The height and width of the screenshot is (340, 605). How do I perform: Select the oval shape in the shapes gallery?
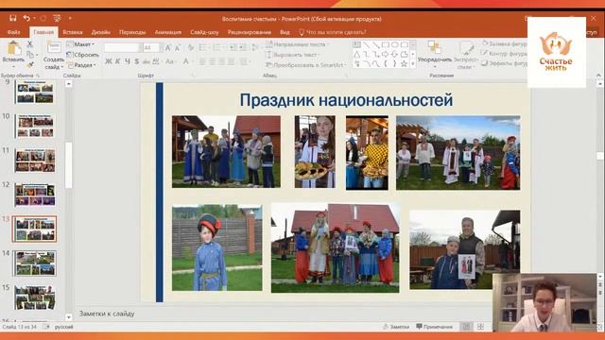395,44
